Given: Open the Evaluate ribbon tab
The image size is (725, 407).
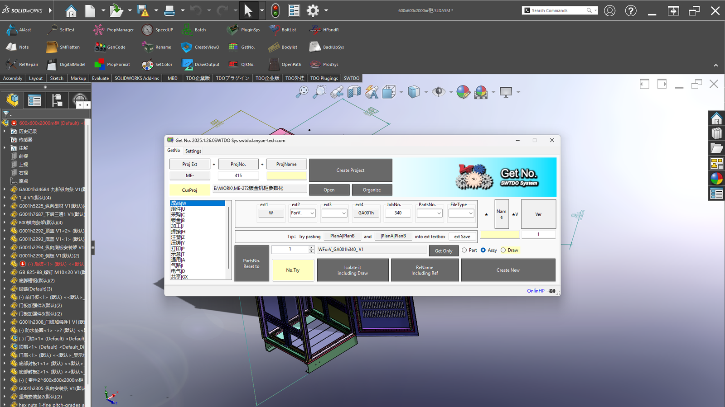Looking at the screenshot, I should tap(100, 78).
